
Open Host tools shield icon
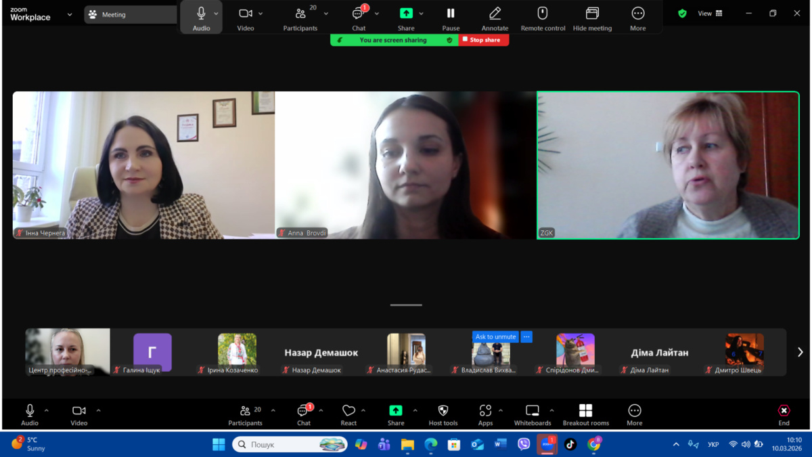pos(443,411)
